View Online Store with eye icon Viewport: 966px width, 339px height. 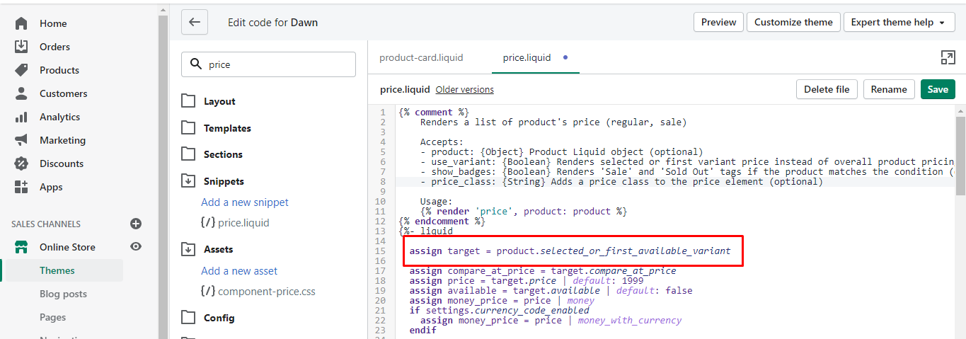click(x=136, y=247)
